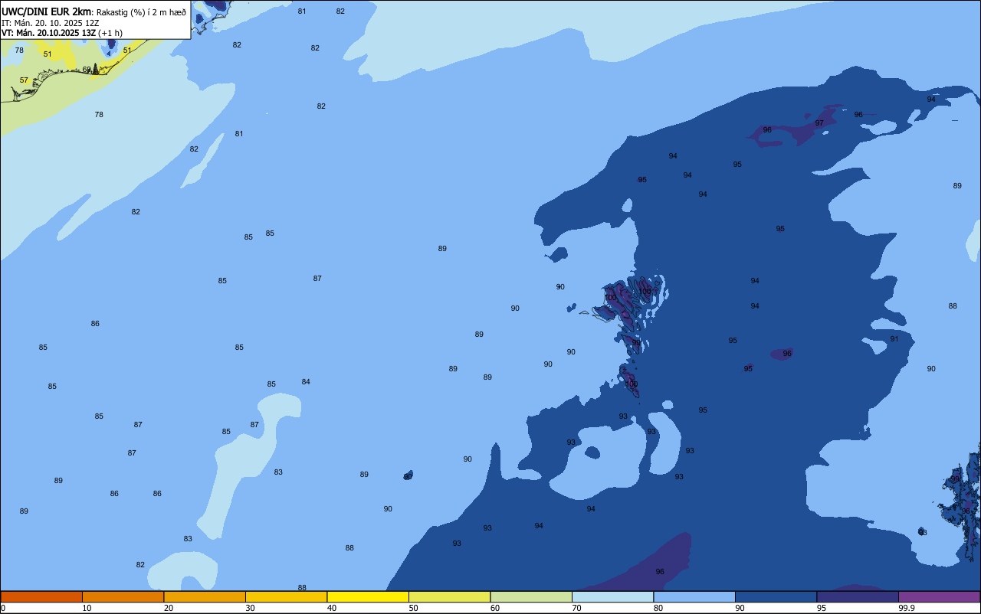Select the 'IT: Mán. 20. 10. 2025 12Z' line
The height and width of the screenshot is (614, 981).
click(51, 23)
